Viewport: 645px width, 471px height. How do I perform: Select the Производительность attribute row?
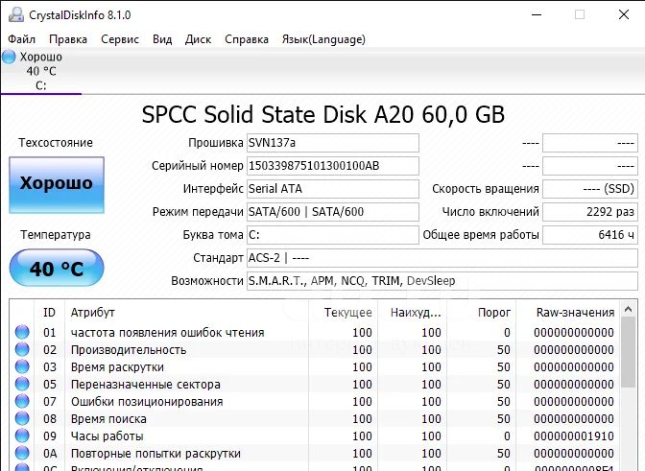click(x=315, y=349)
